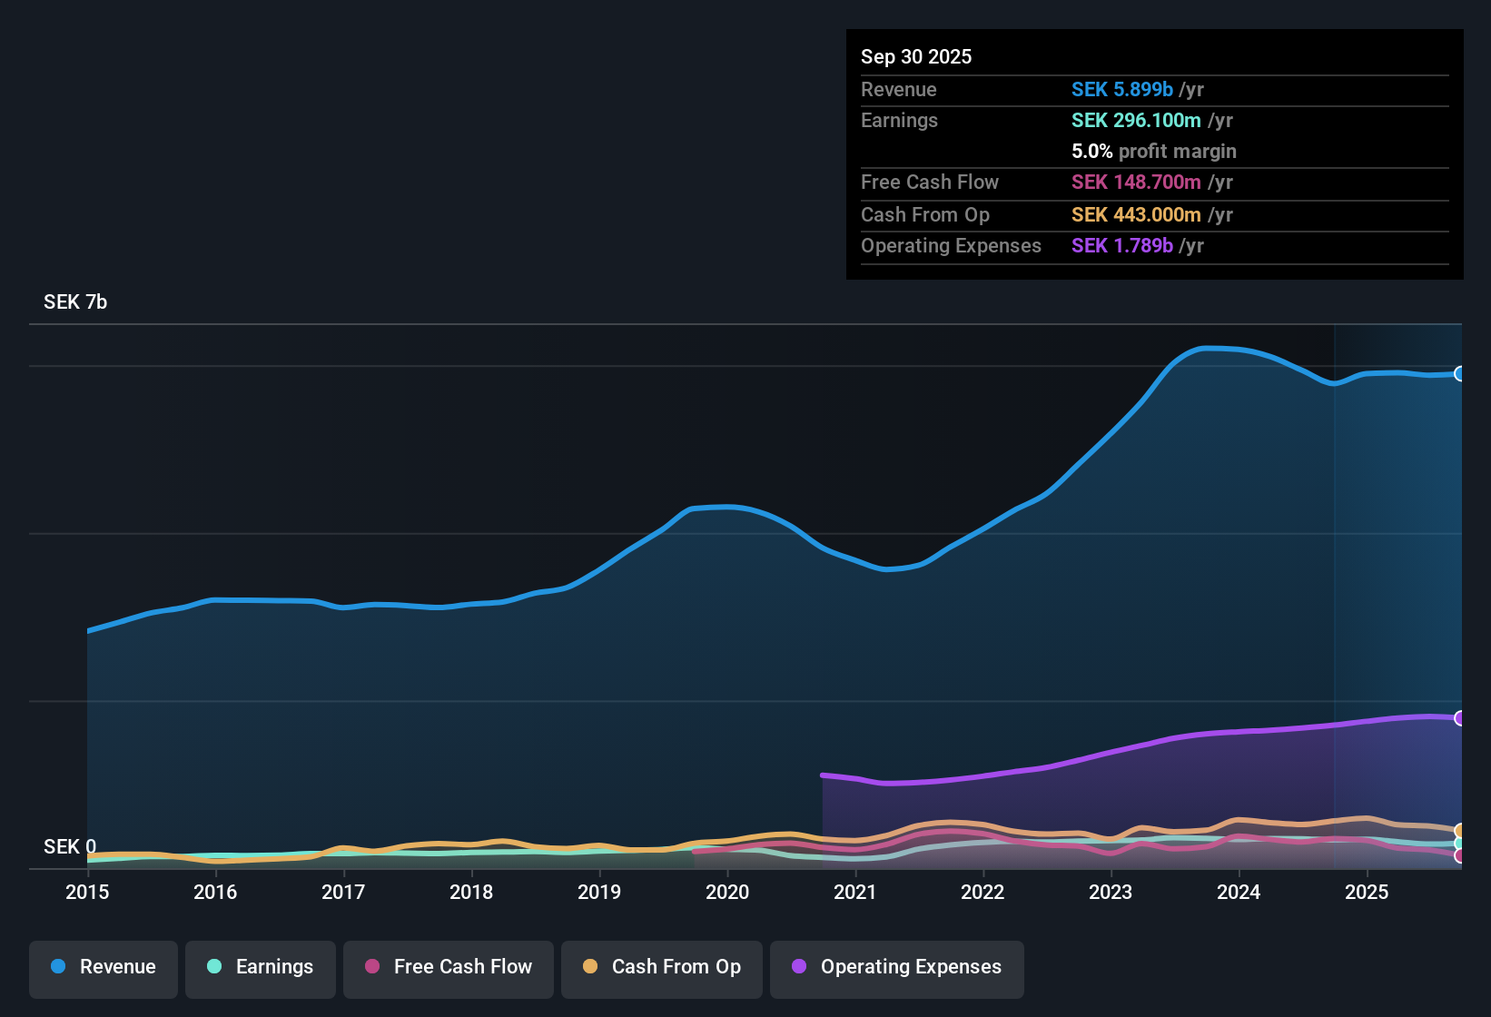Toggle the Revenue series visibility

(x=103, y=967)
